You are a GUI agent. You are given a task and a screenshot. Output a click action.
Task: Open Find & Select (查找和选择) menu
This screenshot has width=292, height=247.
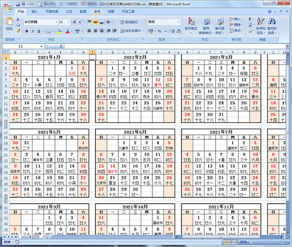tap(272, 26)
